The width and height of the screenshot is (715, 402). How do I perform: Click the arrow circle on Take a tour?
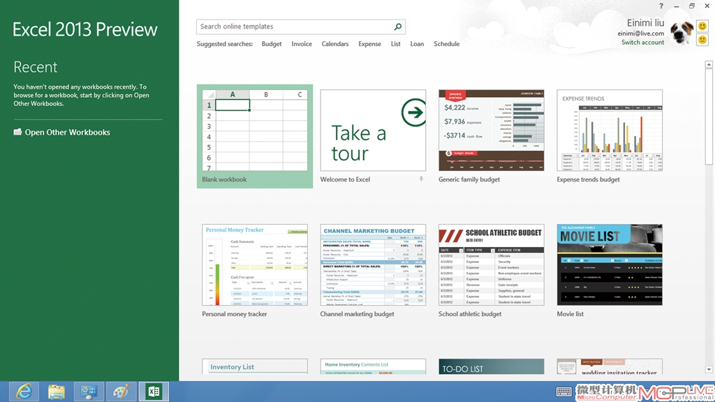pyautogui.click(x=413, y=112)
